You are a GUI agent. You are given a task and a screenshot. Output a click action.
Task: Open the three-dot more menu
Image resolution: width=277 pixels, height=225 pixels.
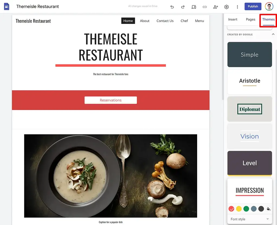pos(237,7)
